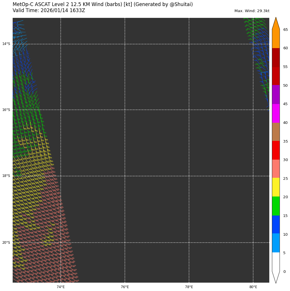Click the 18°S latitude axis label
Viewport: 290px width, 291px height.
pyautogui.click(x=6, y=176)
